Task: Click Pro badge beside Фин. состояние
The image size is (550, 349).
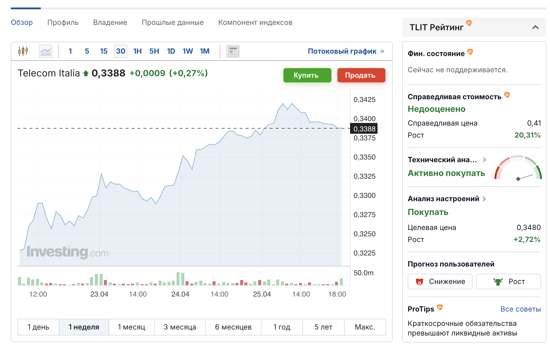Action: tap(470, 52)
